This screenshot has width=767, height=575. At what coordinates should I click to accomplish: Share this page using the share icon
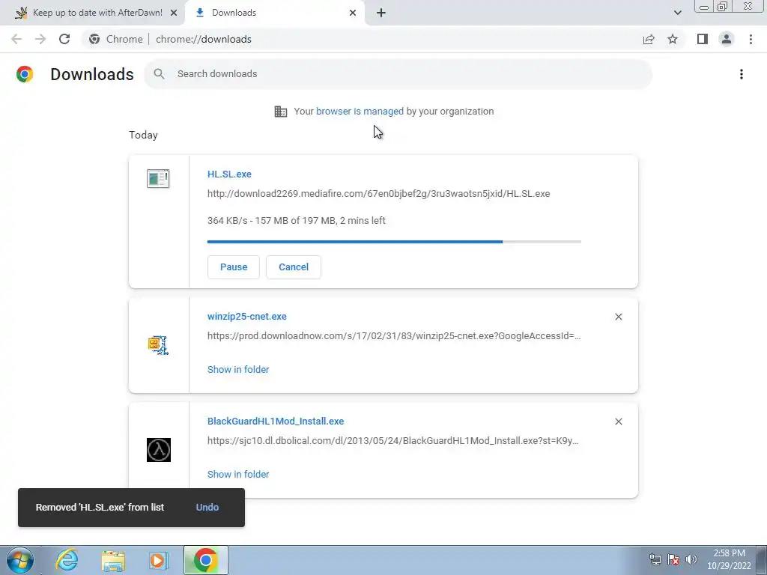coord(649,39)
